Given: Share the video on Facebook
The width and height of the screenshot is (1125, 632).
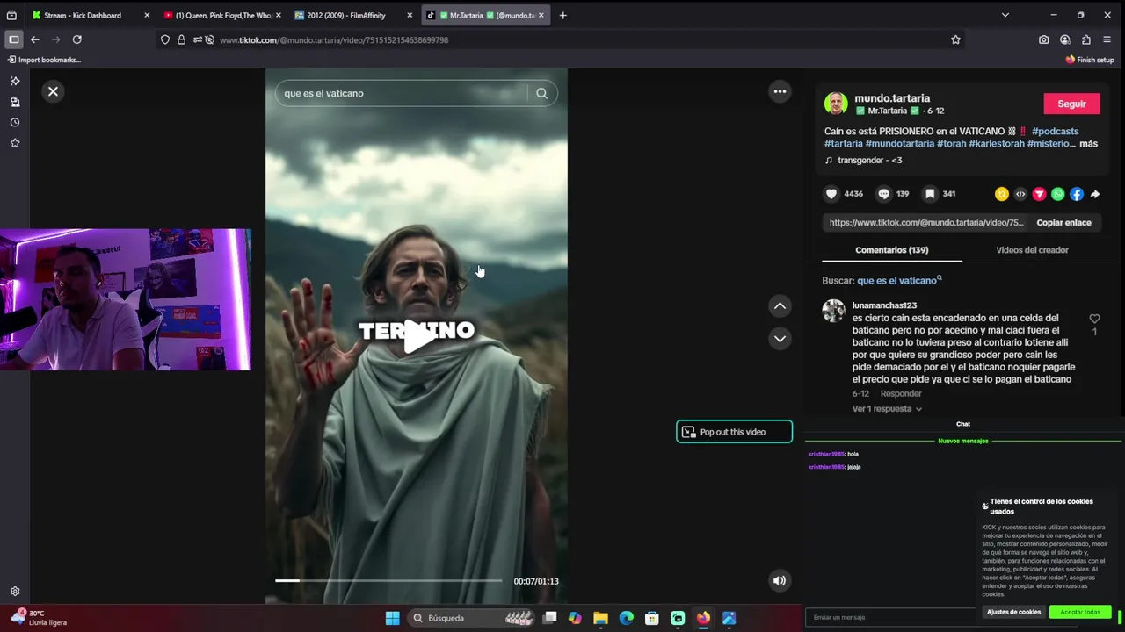Looking at the screenshot, I should (x=1077, y=194).
